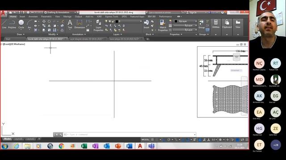Open the Insert ribbon tab
The height and width of the screenshot is (160, 286).
coord(22,16)
